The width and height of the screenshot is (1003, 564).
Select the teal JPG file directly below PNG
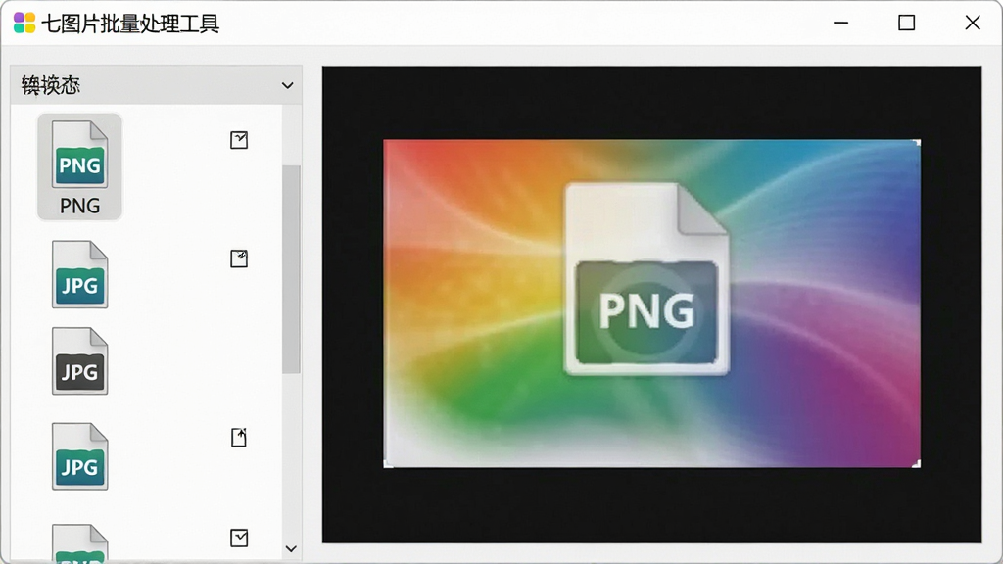coord(79,274)
